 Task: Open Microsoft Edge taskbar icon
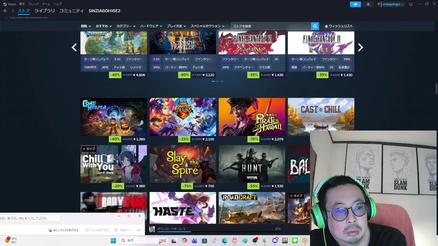pos(224,241)
